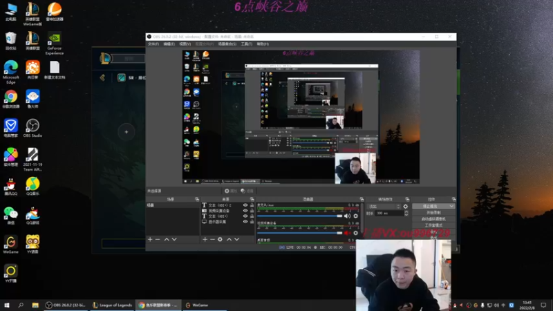Click the transition duration 300 ms field
553x311 pixels.
point(389,214)
